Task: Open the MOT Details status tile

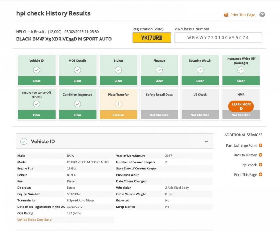Action: (77, 70)
